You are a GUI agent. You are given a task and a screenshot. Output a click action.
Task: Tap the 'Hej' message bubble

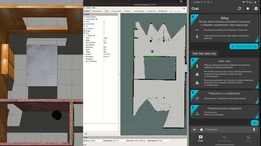(x=254, y=123)
